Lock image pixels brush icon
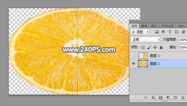 pos(149,47)
